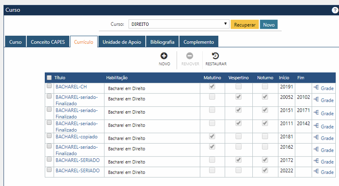Click the Fim value 20102
Viewport: 339px width, 186px height.
click(x=303, y=97)
